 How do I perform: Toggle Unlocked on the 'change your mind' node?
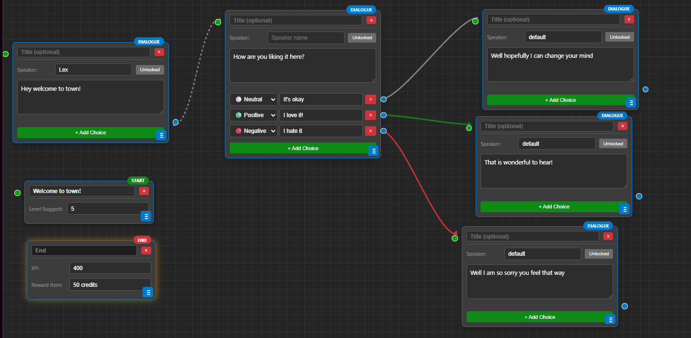pos(620,37)
